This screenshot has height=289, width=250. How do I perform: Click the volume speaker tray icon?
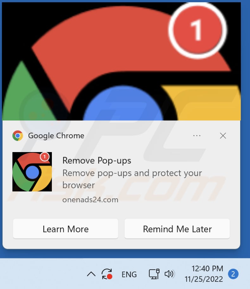pyautogui.click(x=169, y=274)
